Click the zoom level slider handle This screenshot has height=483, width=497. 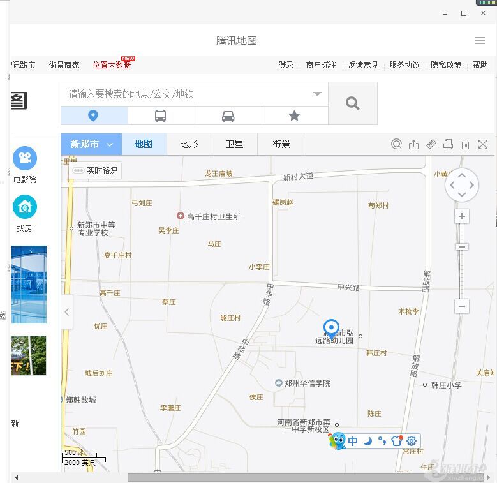462,247
